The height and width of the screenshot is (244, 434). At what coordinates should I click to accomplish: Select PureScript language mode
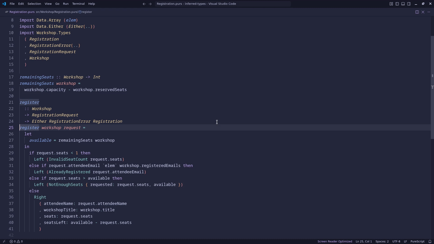pyautogui.click(x=417, y=241)
